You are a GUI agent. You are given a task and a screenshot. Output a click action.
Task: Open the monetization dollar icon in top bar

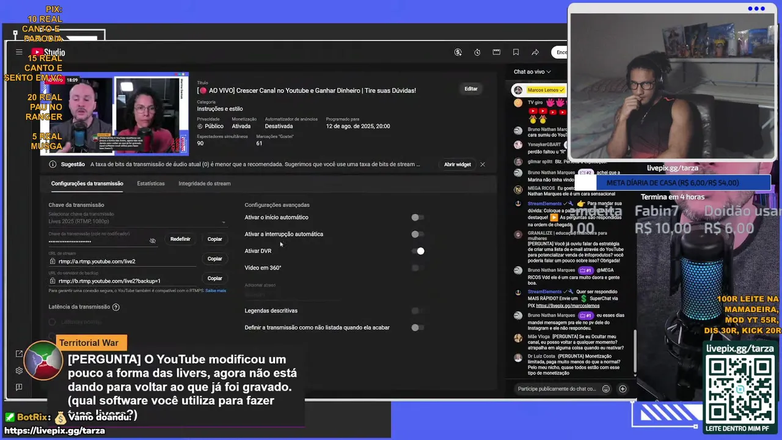coord(458,52)
